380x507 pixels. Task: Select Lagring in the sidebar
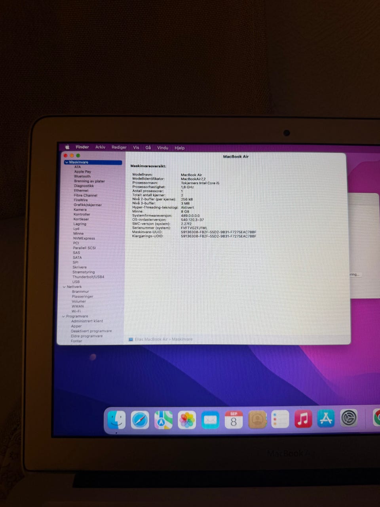pos(80,224)
